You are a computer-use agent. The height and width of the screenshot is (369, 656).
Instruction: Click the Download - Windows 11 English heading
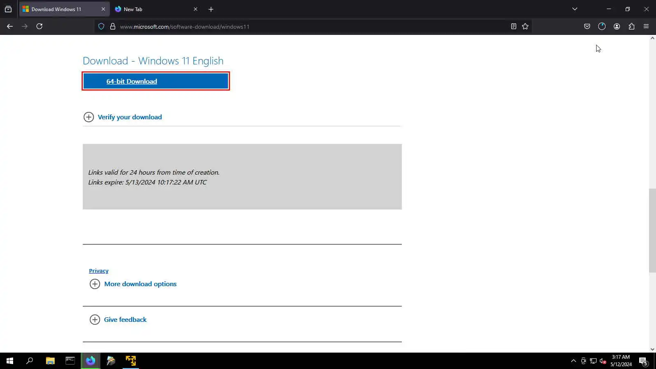click(x=153, y=61)
